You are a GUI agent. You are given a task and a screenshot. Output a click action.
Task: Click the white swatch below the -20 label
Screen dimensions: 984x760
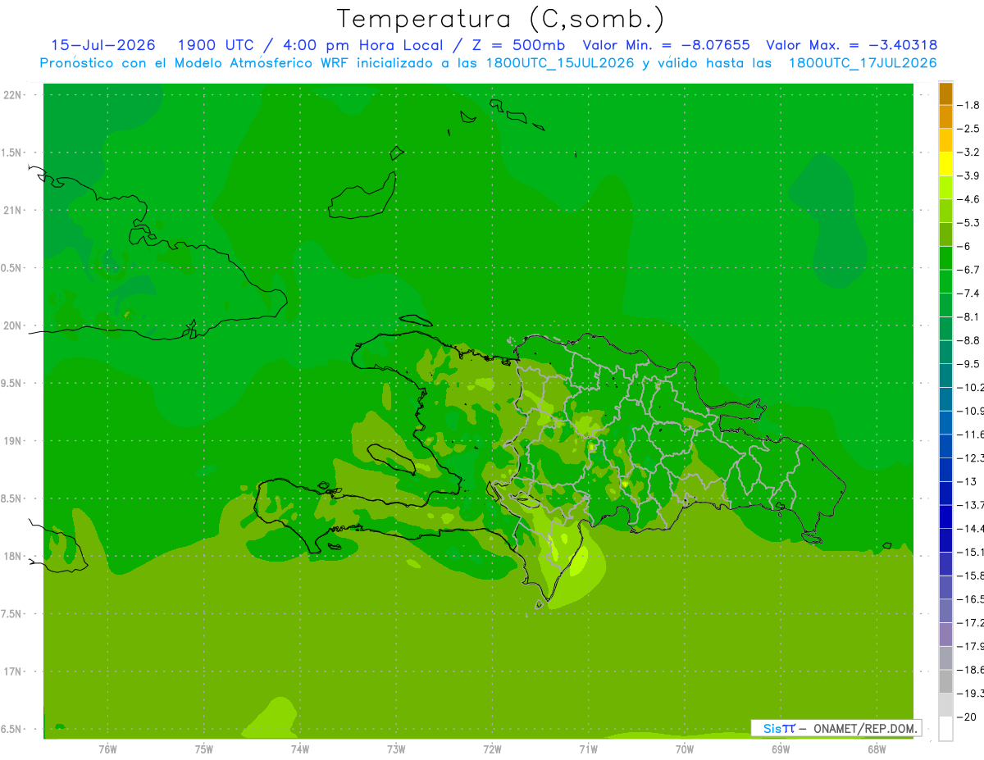(x=945, y=728)
